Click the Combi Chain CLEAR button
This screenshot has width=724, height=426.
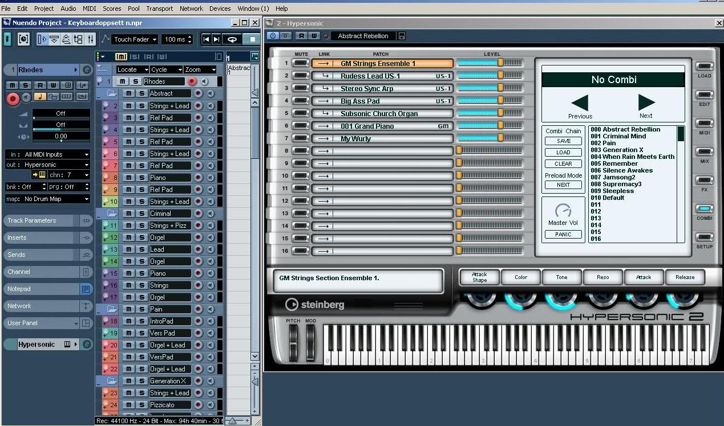[563, 163]
